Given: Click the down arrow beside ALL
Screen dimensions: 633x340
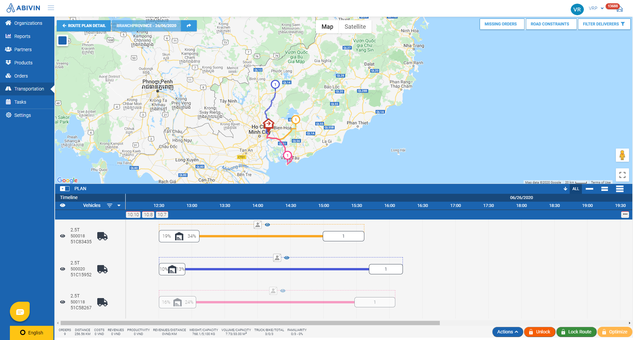Looking at the screenshot, I should tap(565, 189).
